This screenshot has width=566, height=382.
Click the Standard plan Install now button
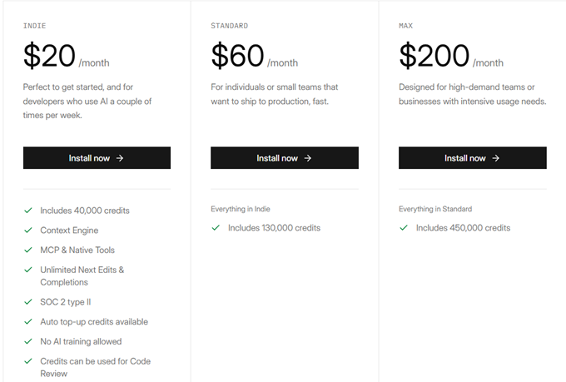284,158
